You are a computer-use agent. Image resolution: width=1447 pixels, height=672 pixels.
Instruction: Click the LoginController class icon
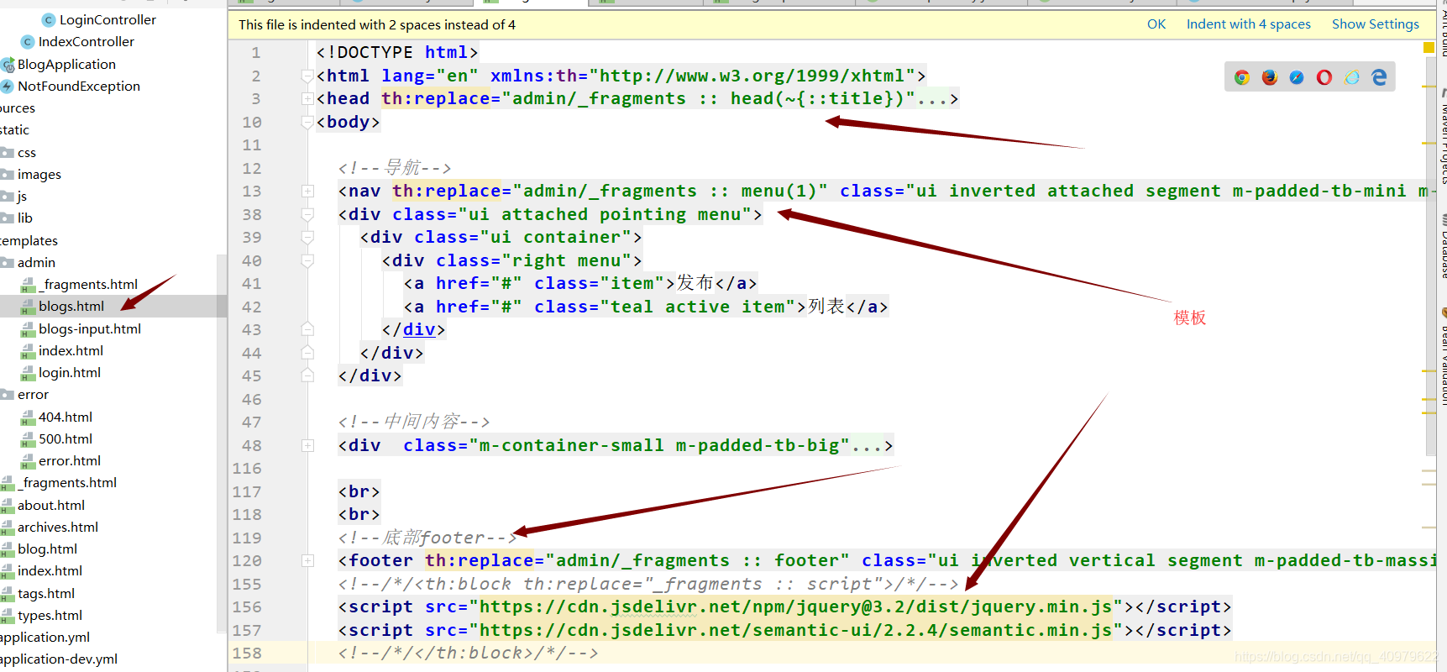(49, 19)
